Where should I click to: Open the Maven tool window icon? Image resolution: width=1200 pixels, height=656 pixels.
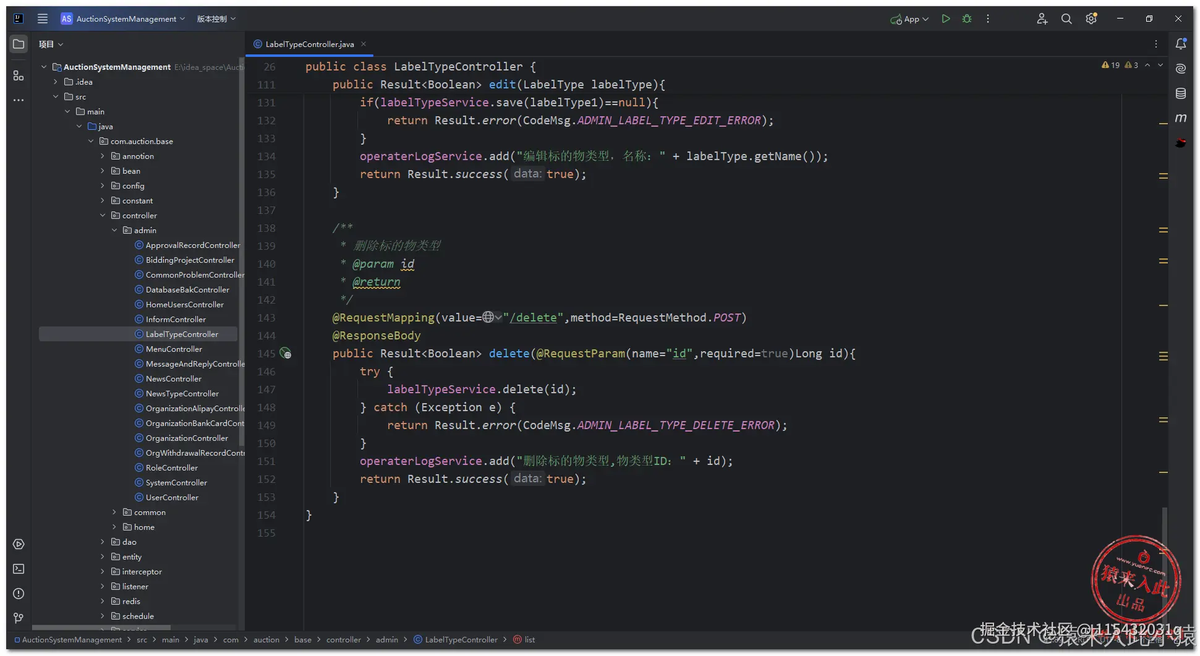tap(1181, 118)
